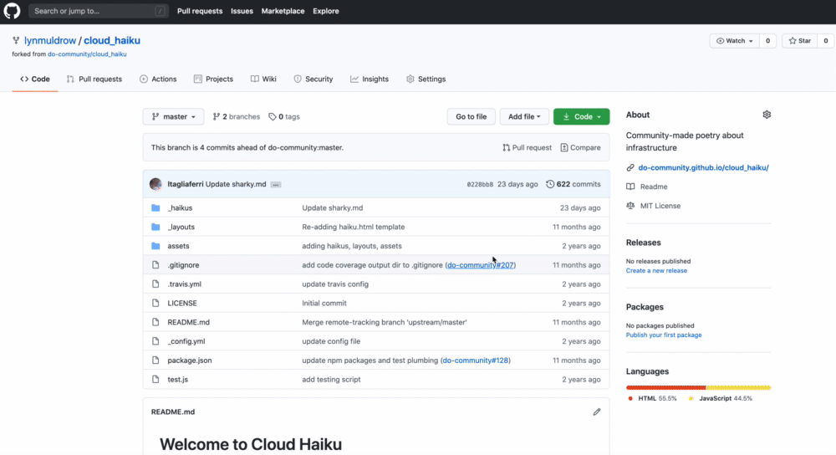Screen dimensions: 836x455
Task: Open Issues in top navigation
Action: [x=242, y=11]
